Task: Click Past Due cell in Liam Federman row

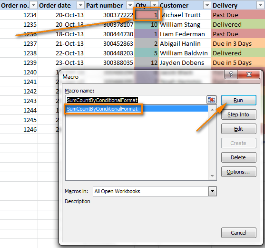Action: tap(238, 34)
